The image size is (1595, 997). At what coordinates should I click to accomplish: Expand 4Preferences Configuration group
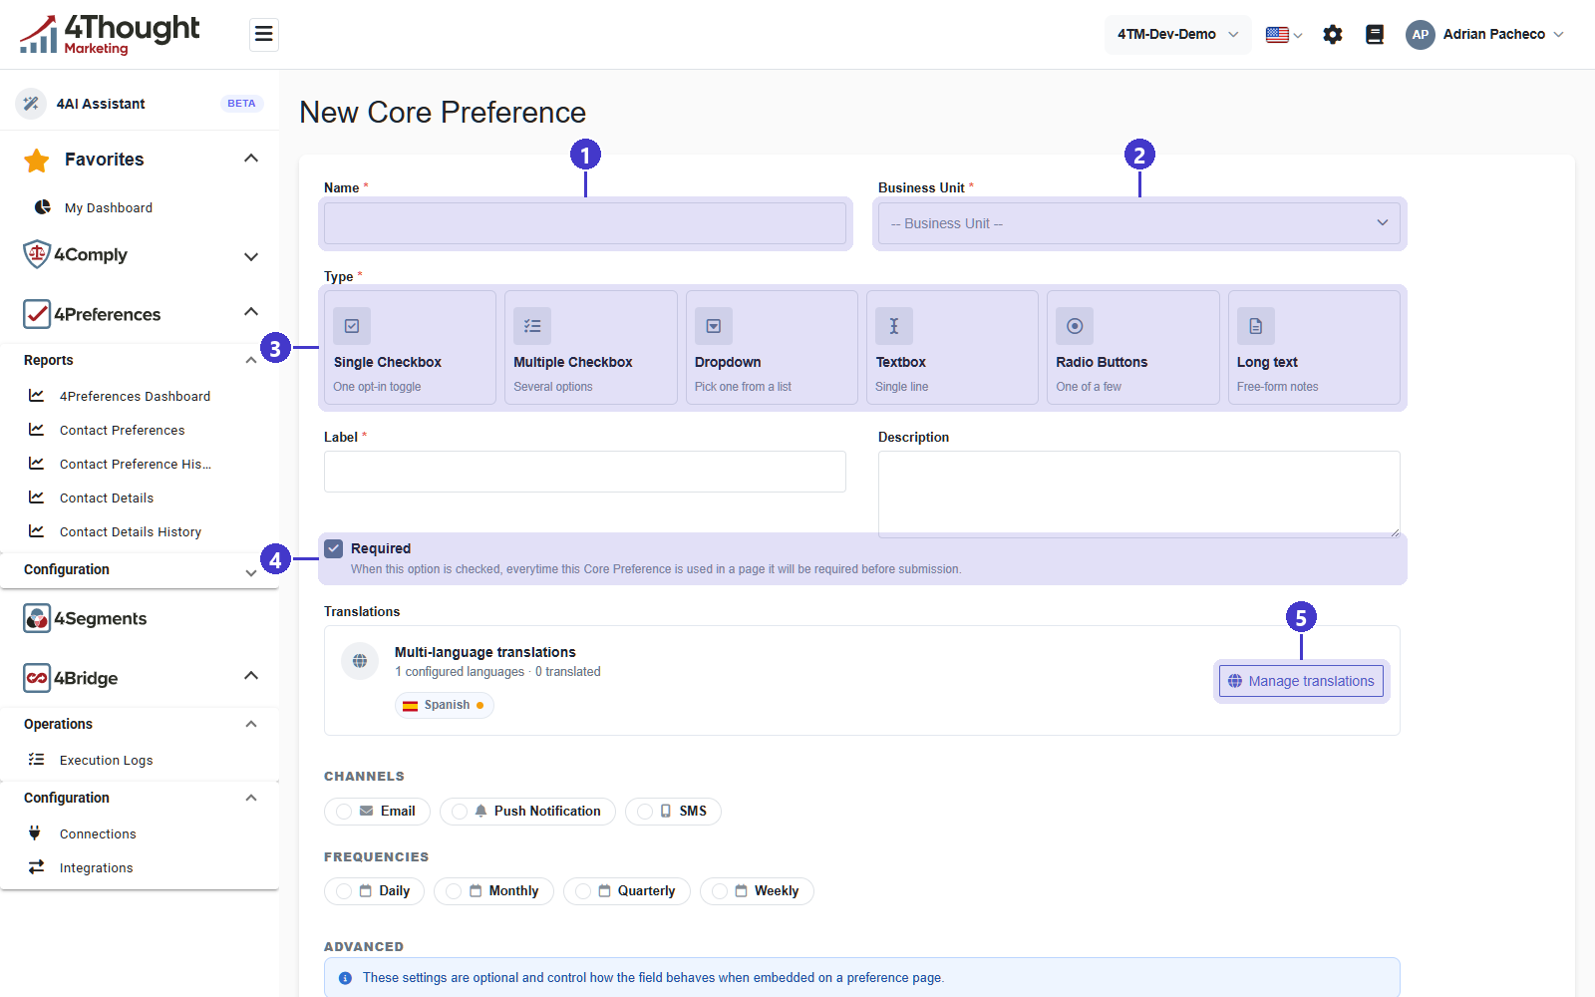click(x=251, y=572)
